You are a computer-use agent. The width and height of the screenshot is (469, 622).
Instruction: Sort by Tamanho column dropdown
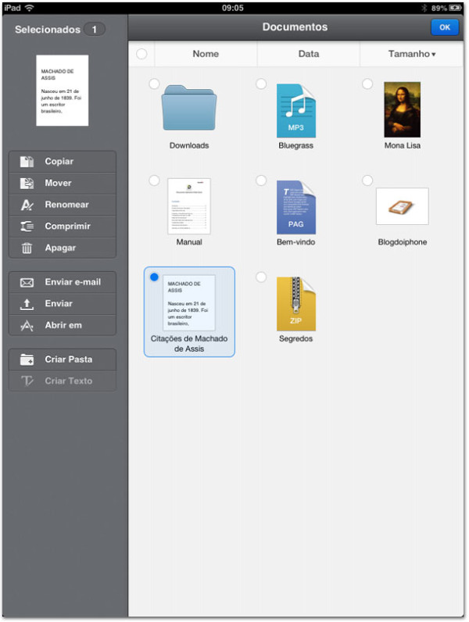point(412,54)
